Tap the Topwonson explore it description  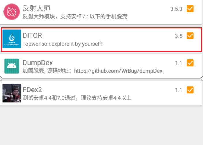click(62, 44)
